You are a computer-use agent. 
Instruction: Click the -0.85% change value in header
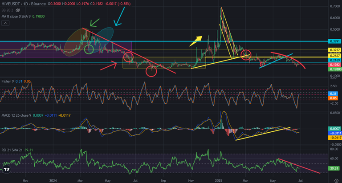point(125,4)
